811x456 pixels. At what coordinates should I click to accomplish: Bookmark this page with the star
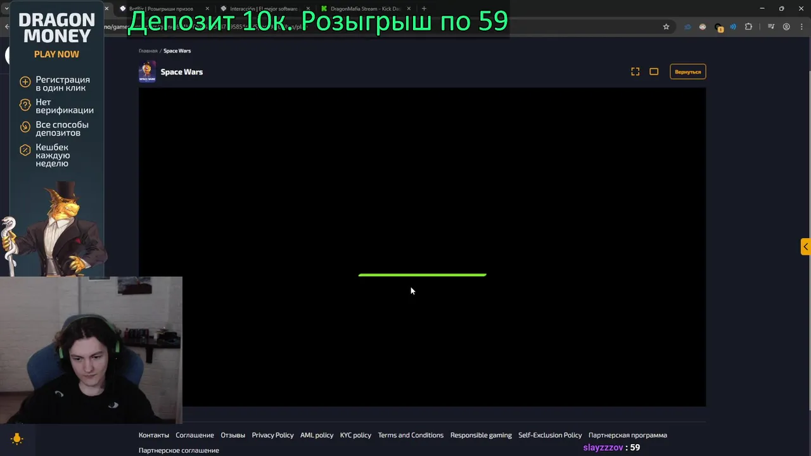coord(666,27)
